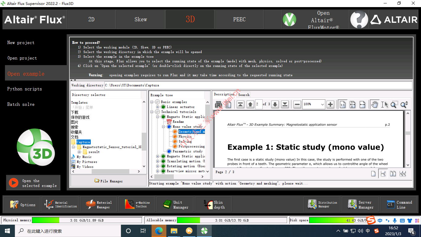
Task: Open Skin depth calculator
Action: pos(213,205)
